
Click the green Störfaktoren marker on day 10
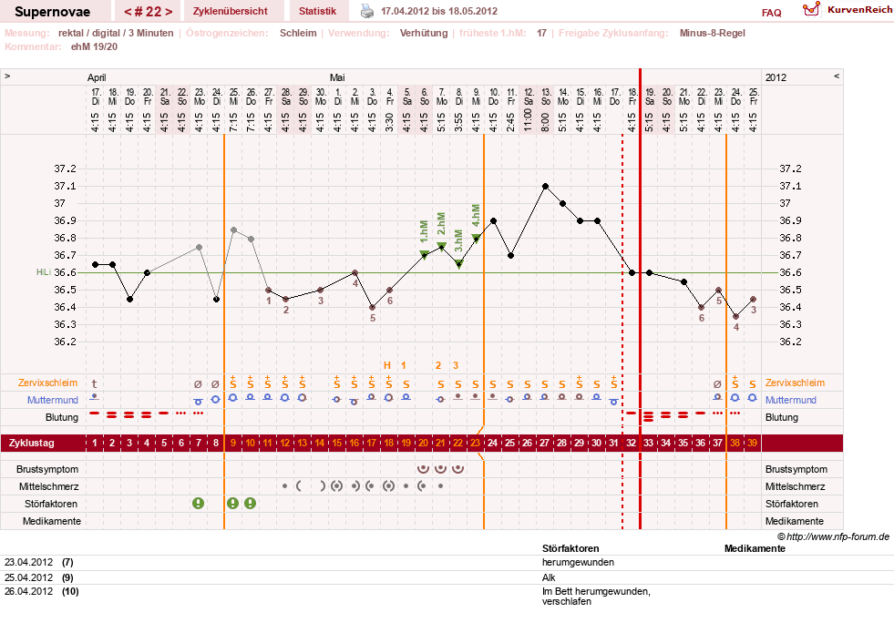(x=251, y=503)
